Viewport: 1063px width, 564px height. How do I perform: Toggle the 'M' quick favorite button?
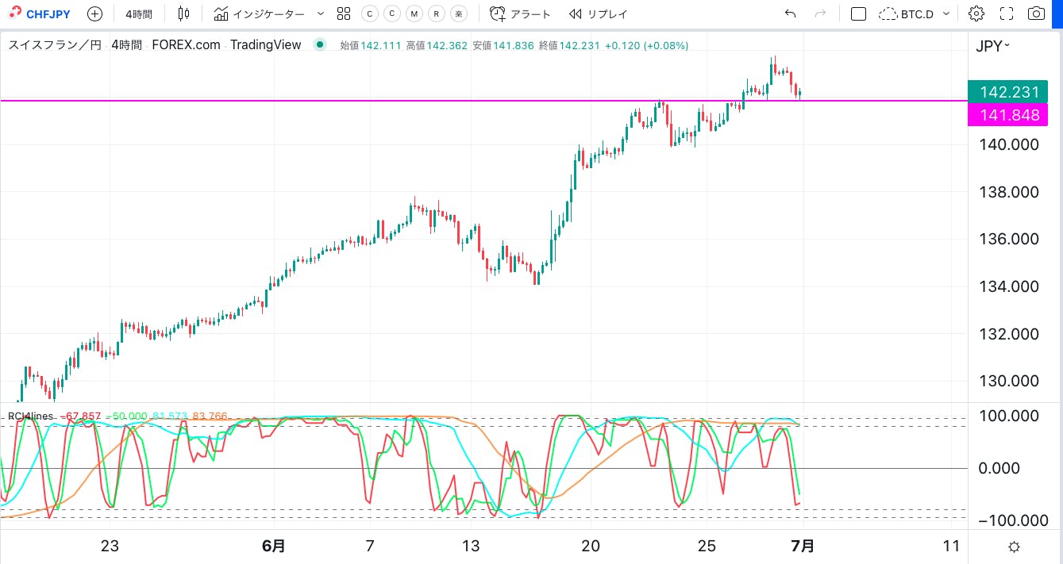[414, 13]
